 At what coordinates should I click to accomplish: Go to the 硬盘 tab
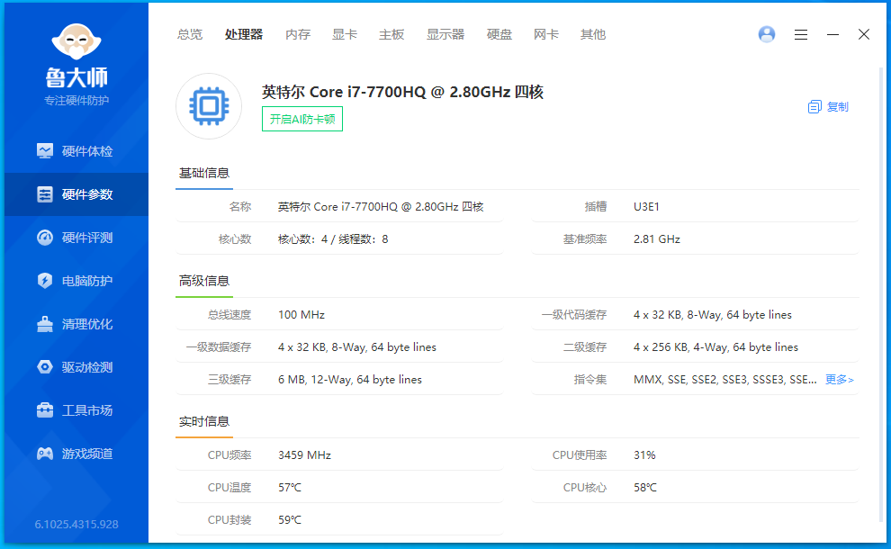tap(499, 34)
